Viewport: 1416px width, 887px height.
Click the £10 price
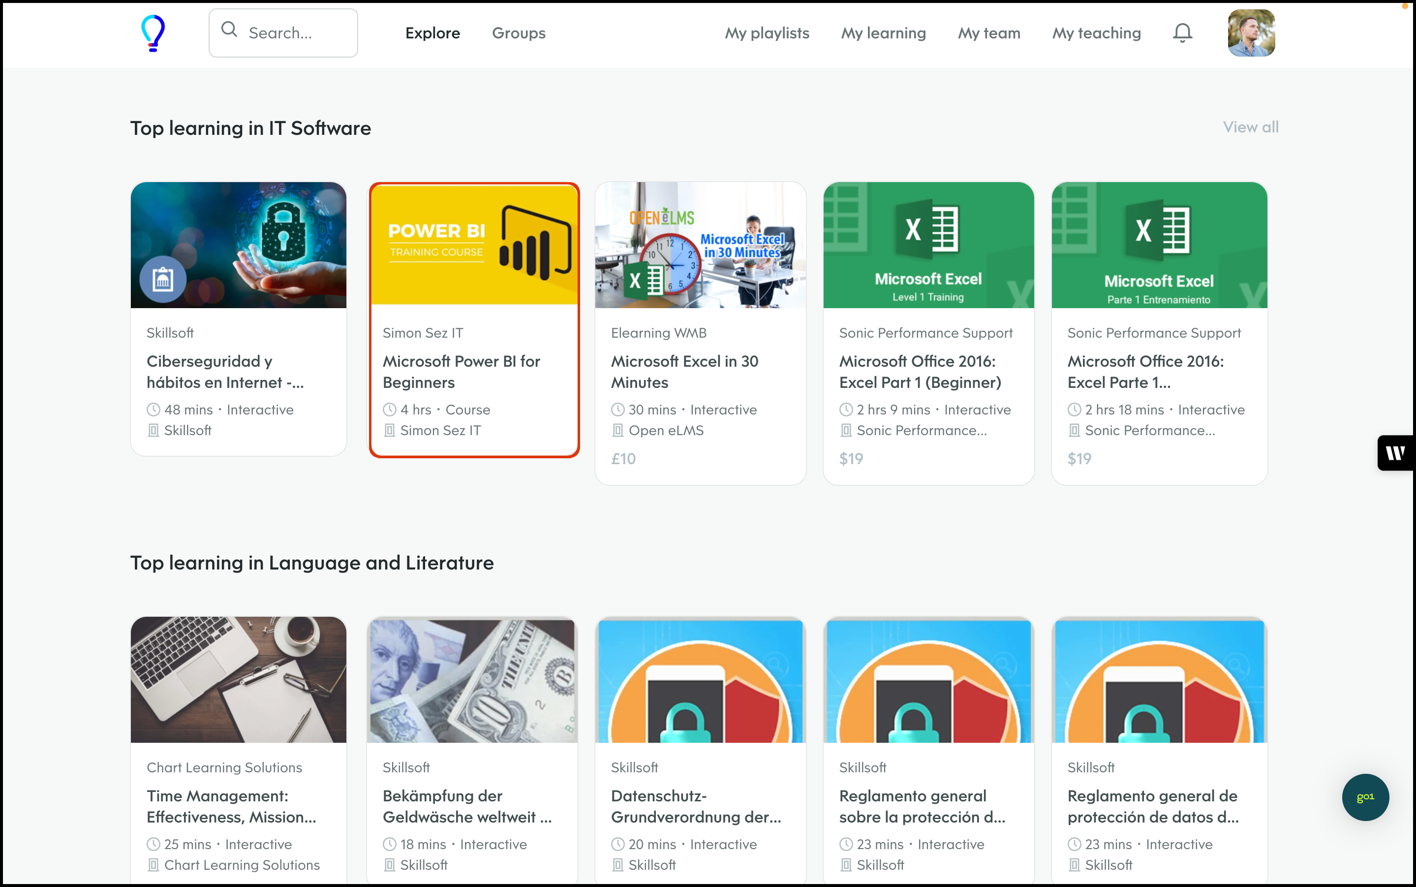pos(623,459)
